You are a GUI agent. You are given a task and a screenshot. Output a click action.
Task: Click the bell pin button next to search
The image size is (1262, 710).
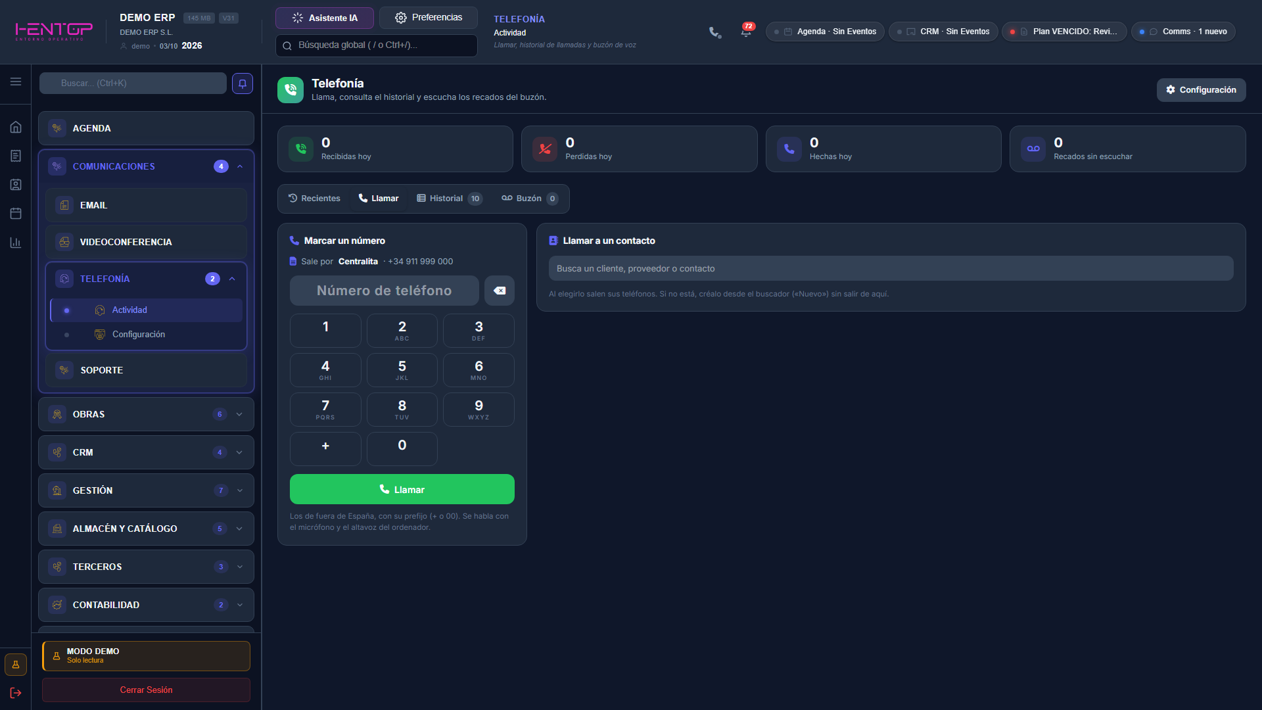click(243, 83)
